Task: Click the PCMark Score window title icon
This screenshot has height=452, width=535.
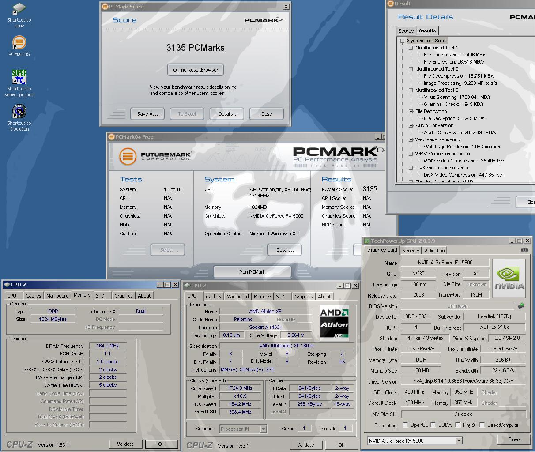Action: tap(105, 7)
